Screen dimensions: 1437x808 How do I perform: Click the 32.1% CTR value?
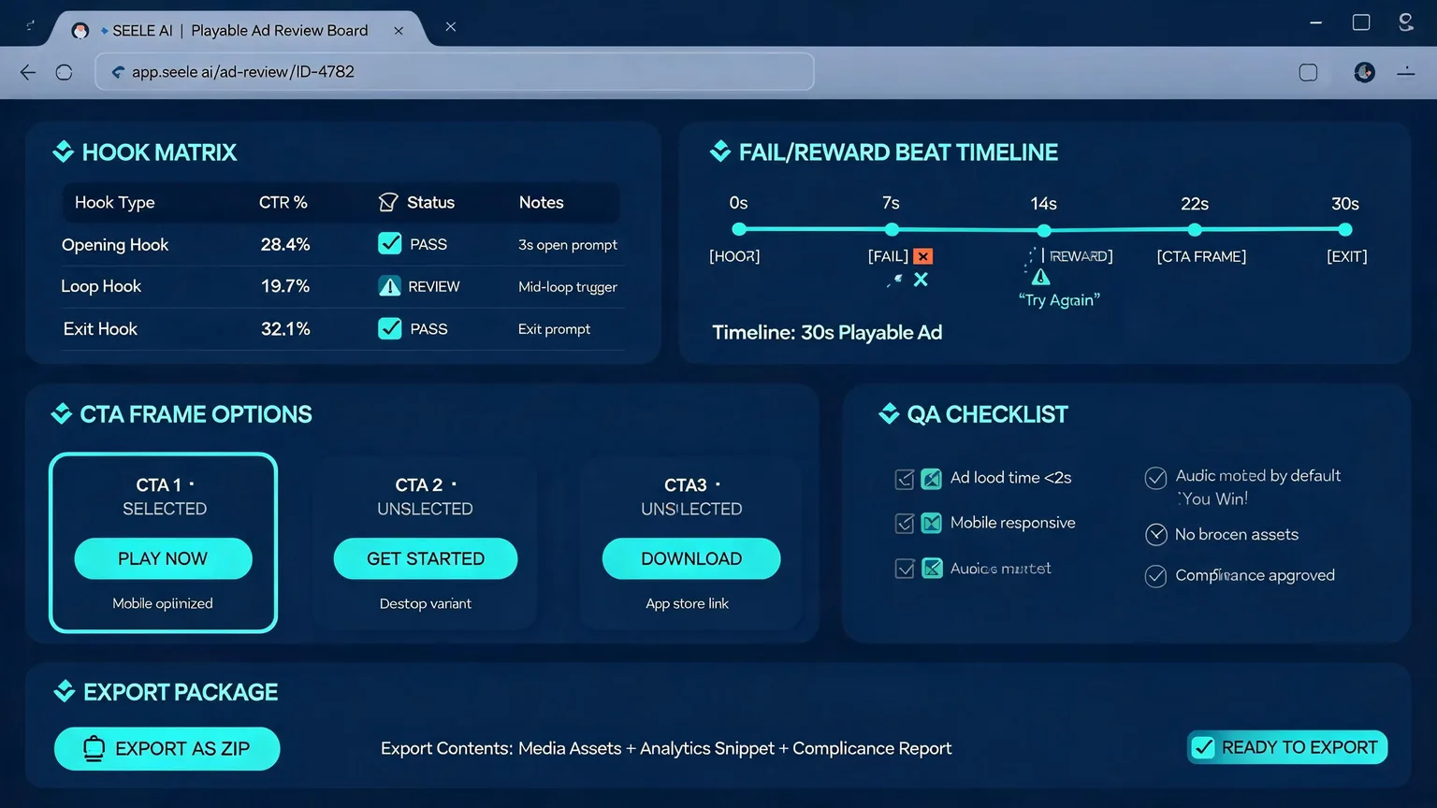pyautogui.click(x=285, y=328)
